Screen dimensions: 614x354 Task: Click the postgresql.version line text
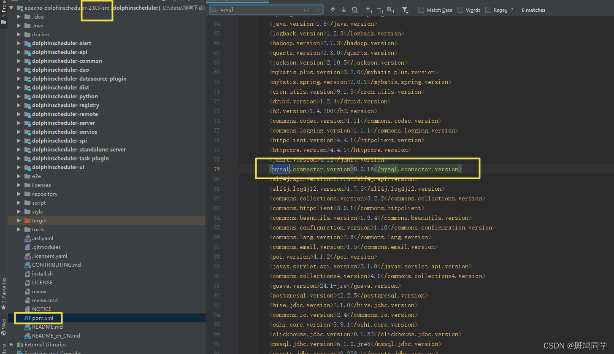(x=349, y=295)
